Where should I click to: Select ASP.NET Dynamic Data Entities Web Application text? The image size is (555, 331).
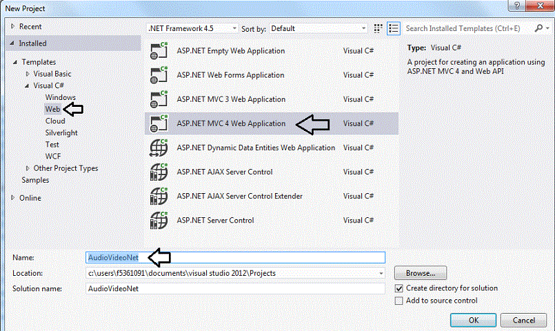pos(256,148)
